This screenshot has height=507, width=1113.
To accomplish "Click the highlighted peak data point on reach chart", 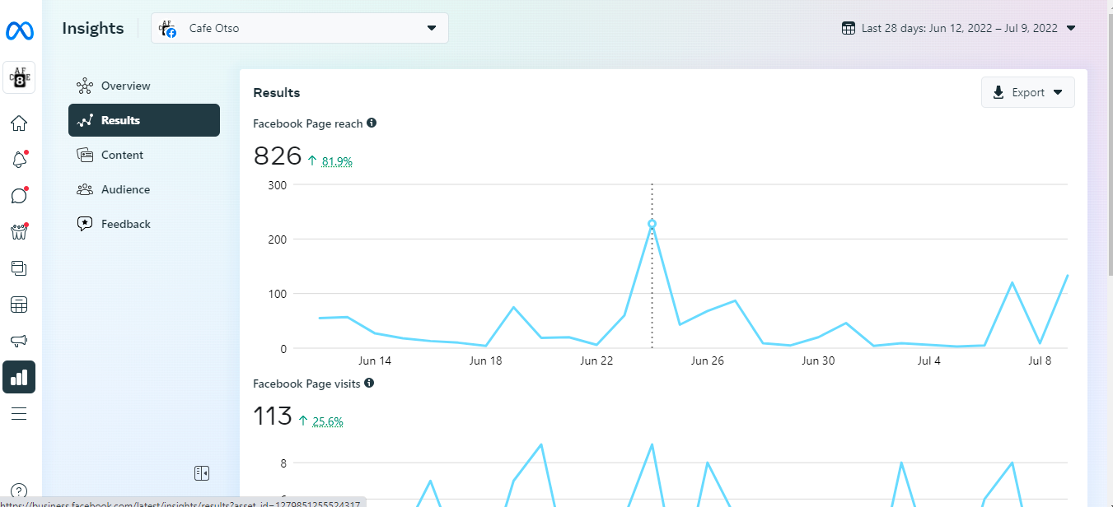I will [x=652, y=224].
